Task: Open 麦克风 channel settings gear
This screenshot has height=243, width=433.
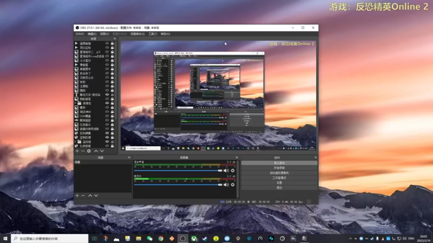Action: point(233,185)
